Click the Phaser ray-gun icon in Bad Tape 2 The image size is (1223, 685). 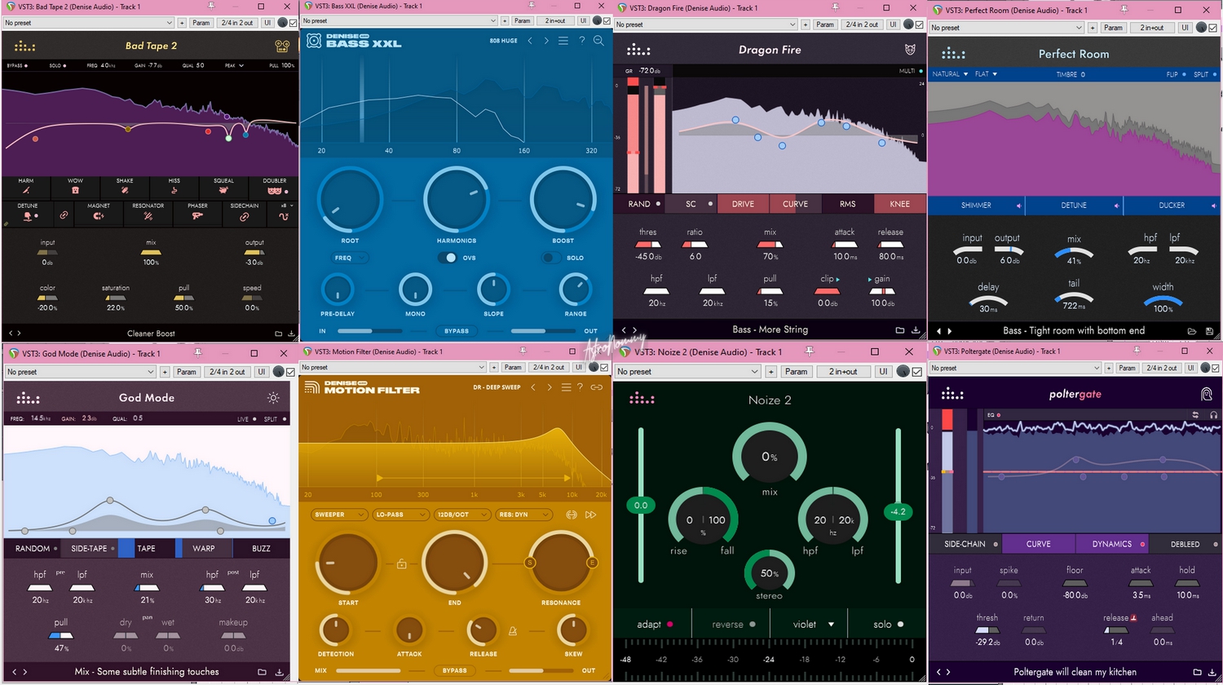coord(197,216)
